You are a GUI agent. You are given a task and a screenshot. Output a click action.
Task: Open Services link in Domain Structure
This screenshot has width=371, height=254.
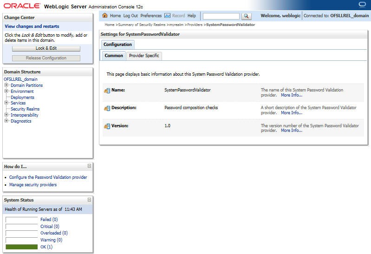click(x=18, y=103)
